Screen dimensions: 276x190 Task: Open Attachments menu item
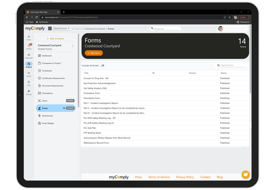click(56, 116)
